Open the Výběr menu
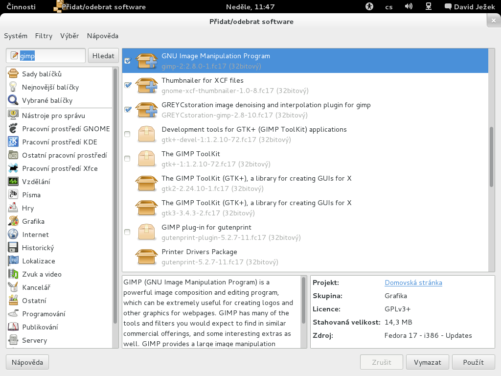501x376 pixels. (x=69, y=36)
